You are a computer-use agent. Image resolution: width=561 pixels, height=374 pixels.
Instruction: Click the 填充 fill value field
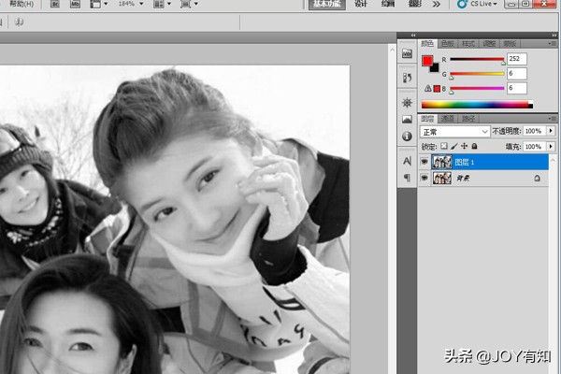coord(534,147)
